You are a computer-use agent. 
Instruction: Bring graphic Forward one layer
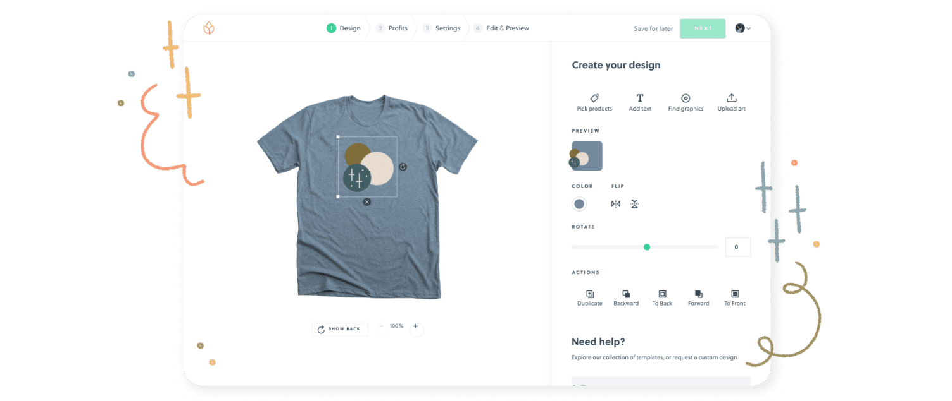pos(699,294)
